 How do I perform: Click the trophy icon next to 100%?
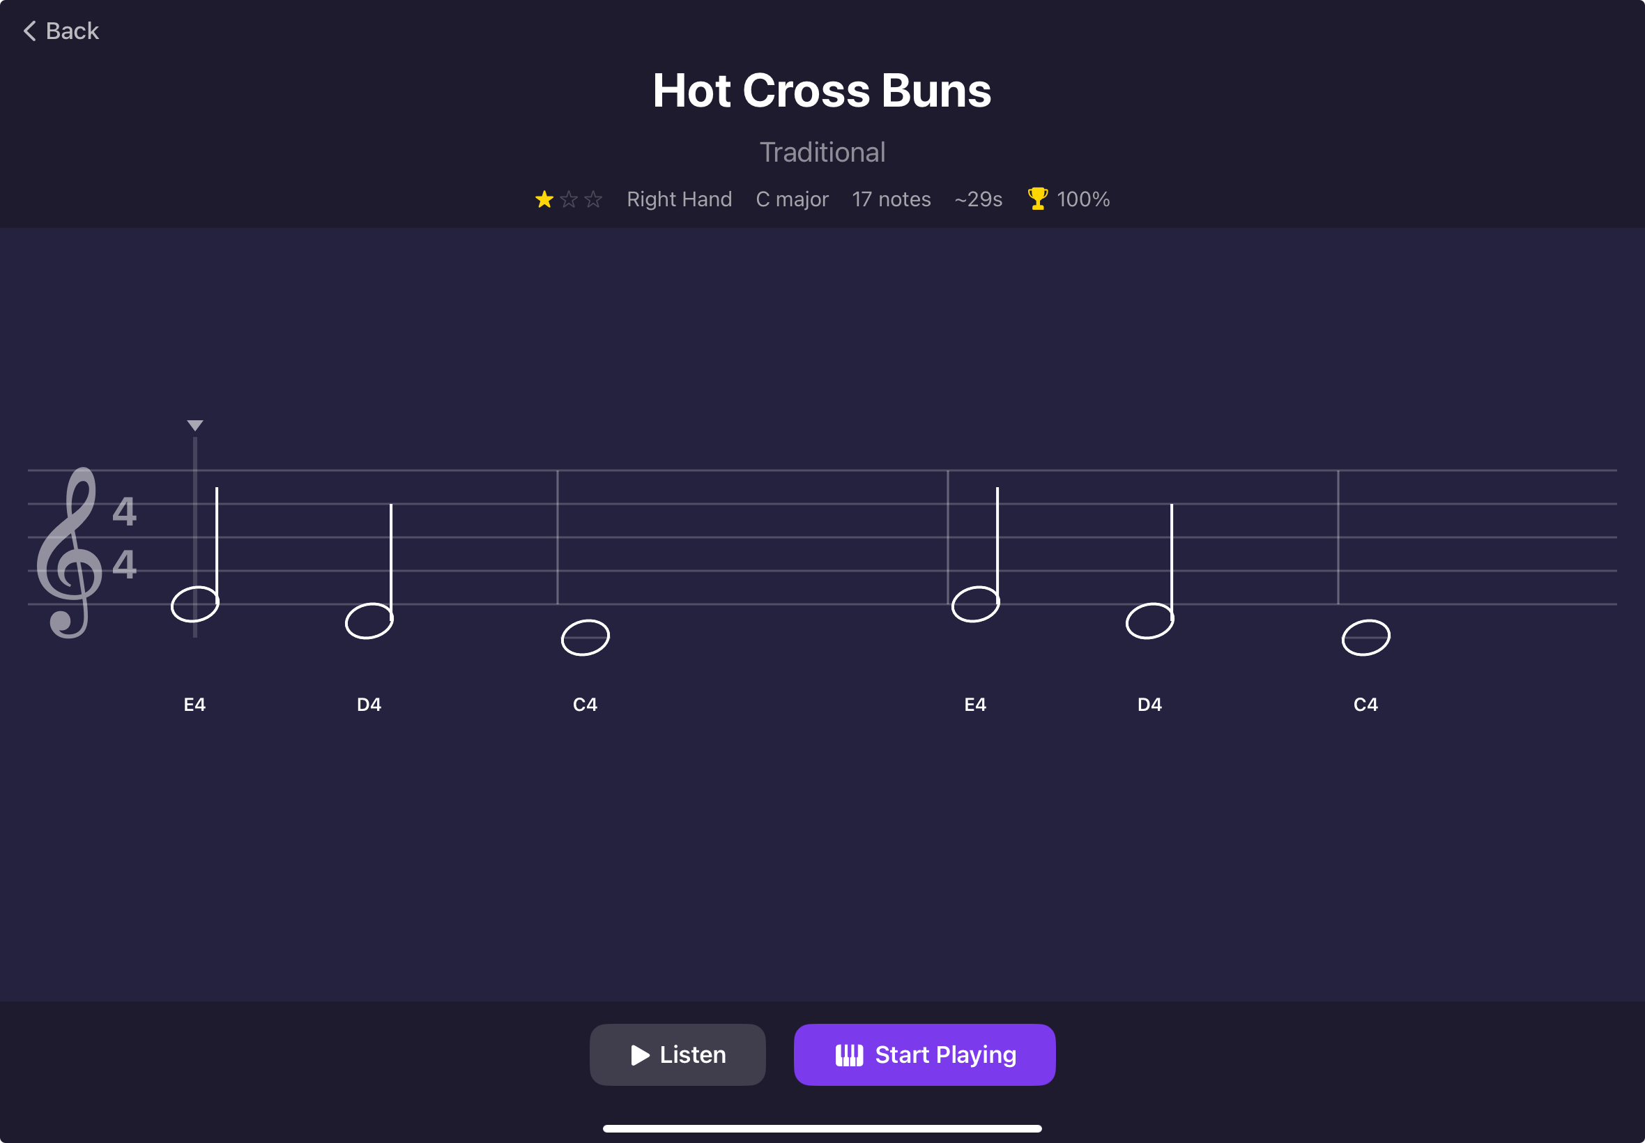point(1037,199)
